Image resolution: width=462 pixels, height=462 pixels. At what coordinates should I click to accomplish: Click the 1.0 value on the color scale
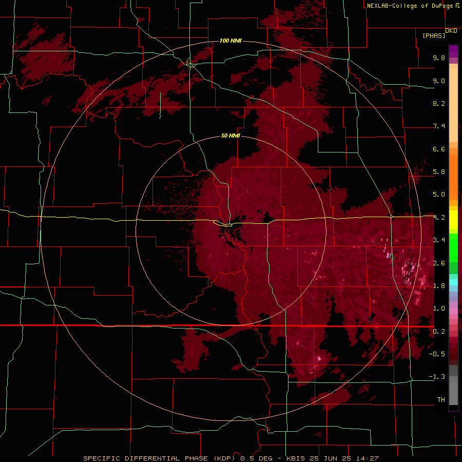pyautogui.click(x=439, y=309)
